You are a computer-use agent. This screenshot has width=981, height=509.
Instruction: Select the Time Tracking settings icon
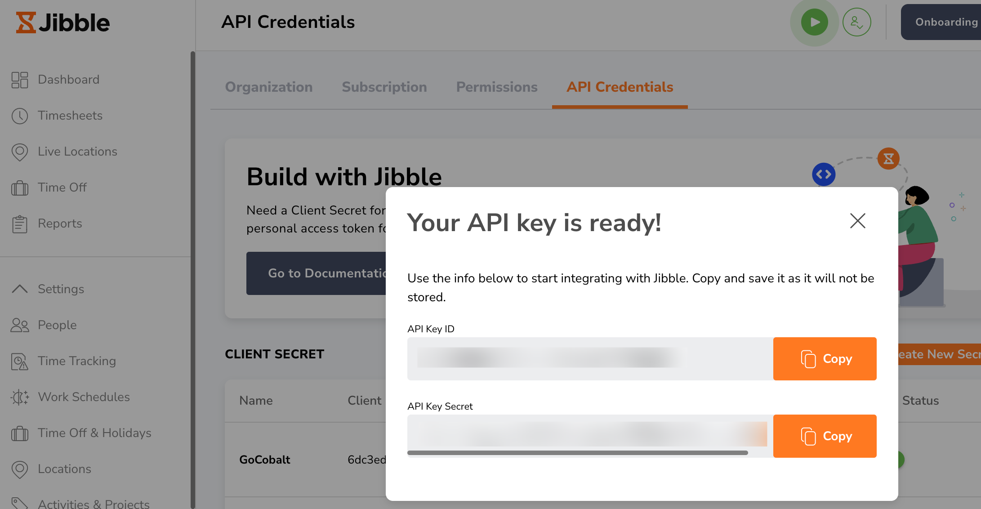pyautogui.click(x=19, y=361)
